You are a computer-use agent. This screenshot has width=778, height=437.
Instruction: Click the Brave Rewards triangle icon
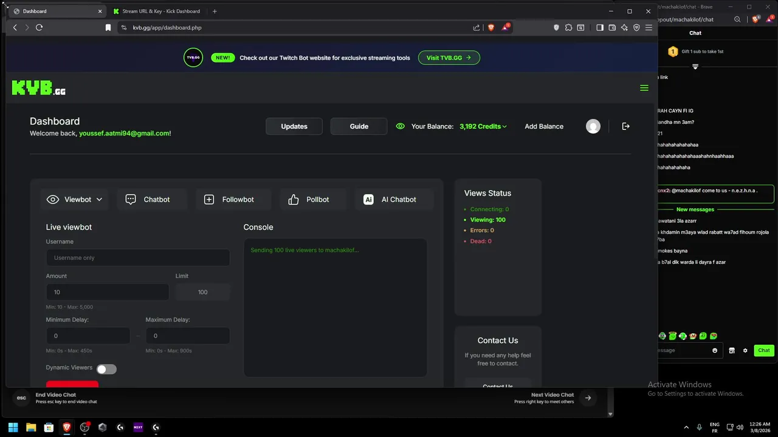pos(505,27)
